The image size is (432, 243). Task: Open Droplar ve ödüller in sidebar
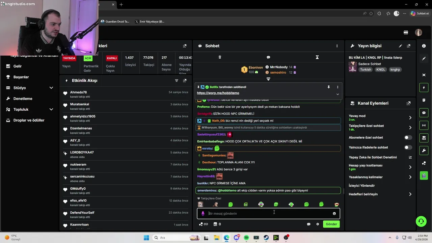click(x=30, y=120)
